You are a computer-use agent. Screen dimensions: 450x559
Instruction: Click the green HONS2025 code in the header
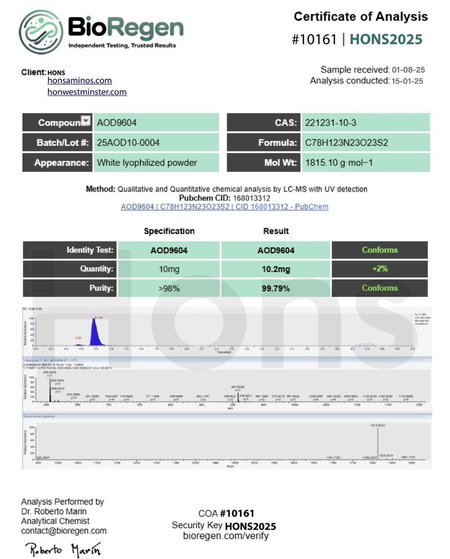pyautogui.click(x=386, y=39)
